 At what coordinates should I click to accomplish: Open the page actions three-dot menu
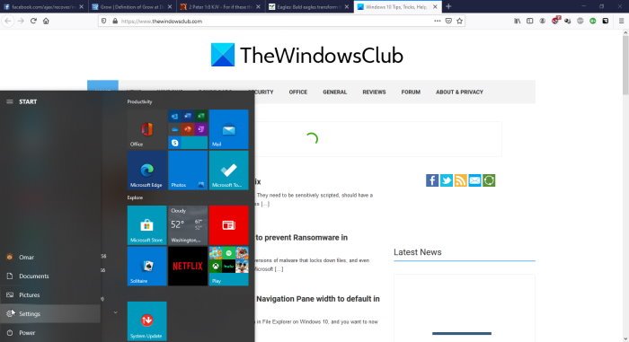(438, 21)
